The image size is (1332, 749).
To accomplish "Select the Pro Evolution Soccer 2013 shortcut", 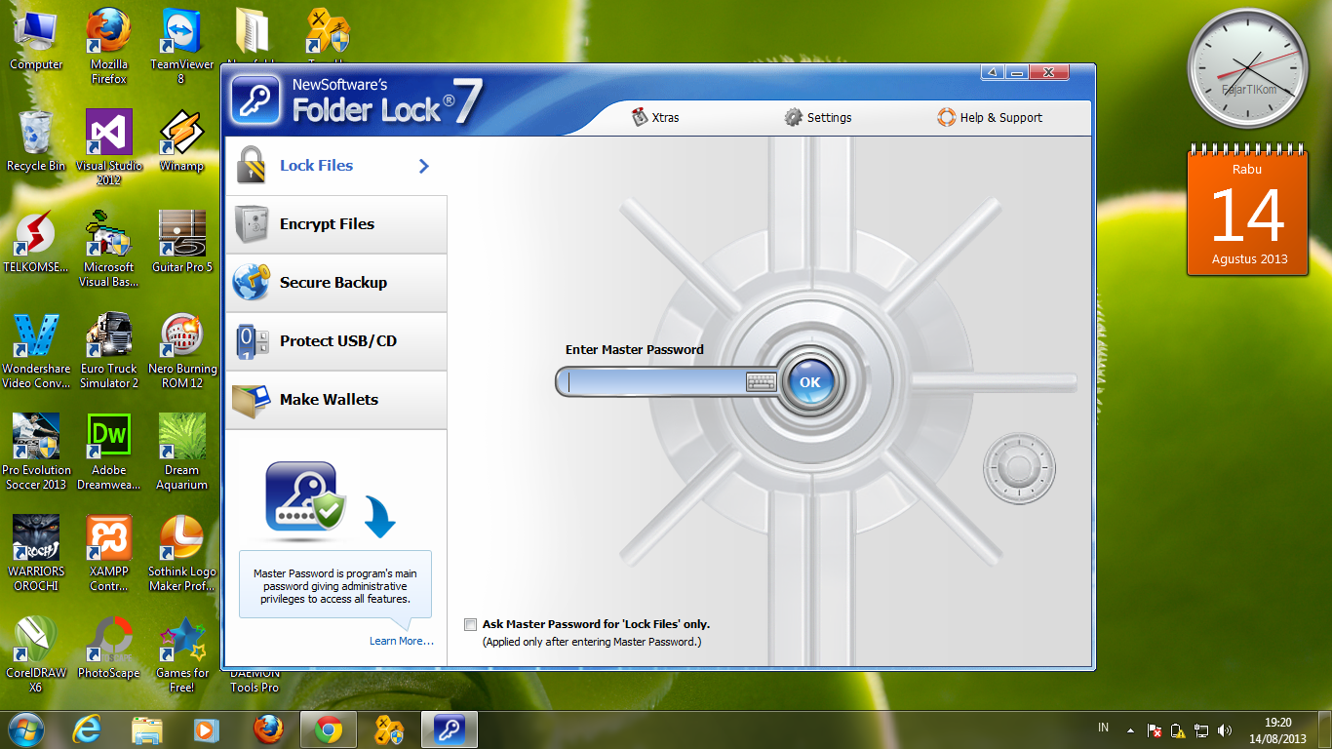I will pyautogui.click(x=36, y=453).
